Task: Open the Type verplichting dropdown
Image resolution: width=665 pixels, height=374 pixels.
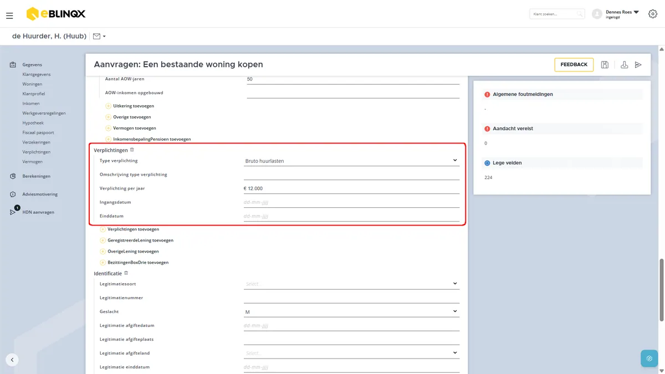Action: [x=351, y=161]
